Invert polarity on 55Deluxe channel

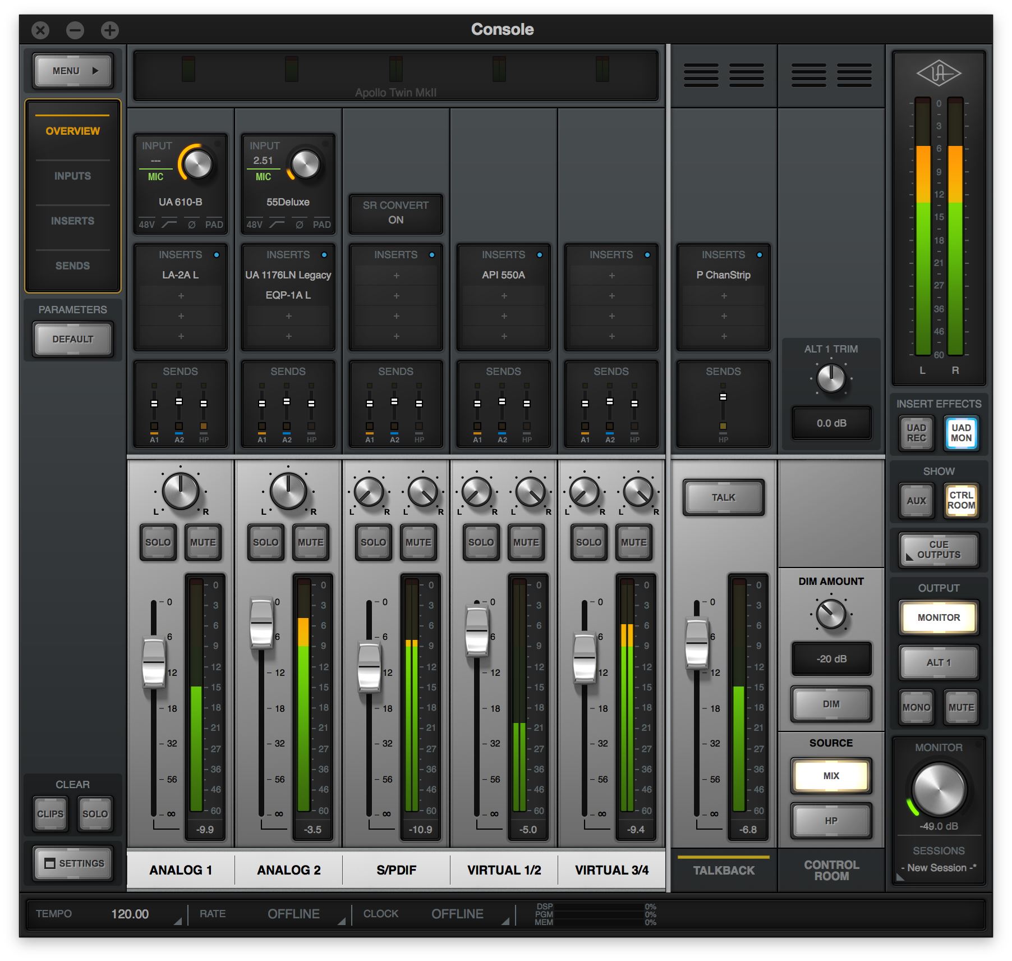click(300, 224)
